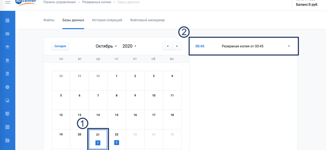Click the Сегодня button
326x150 pixels.
60,46
